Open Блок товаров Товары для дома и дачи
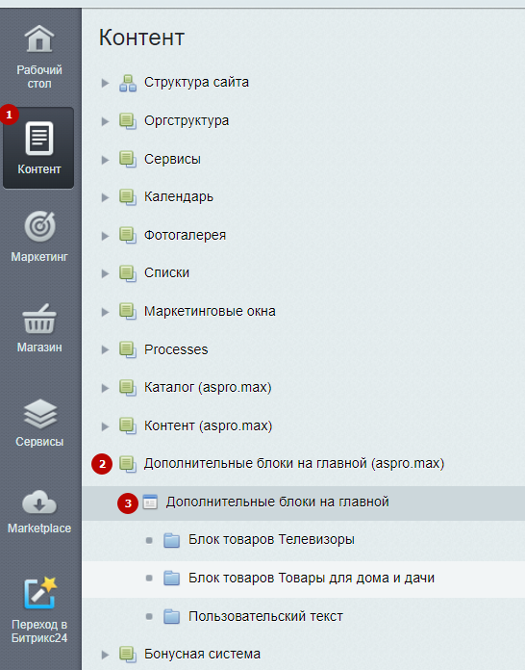 [x=312, y=579]
